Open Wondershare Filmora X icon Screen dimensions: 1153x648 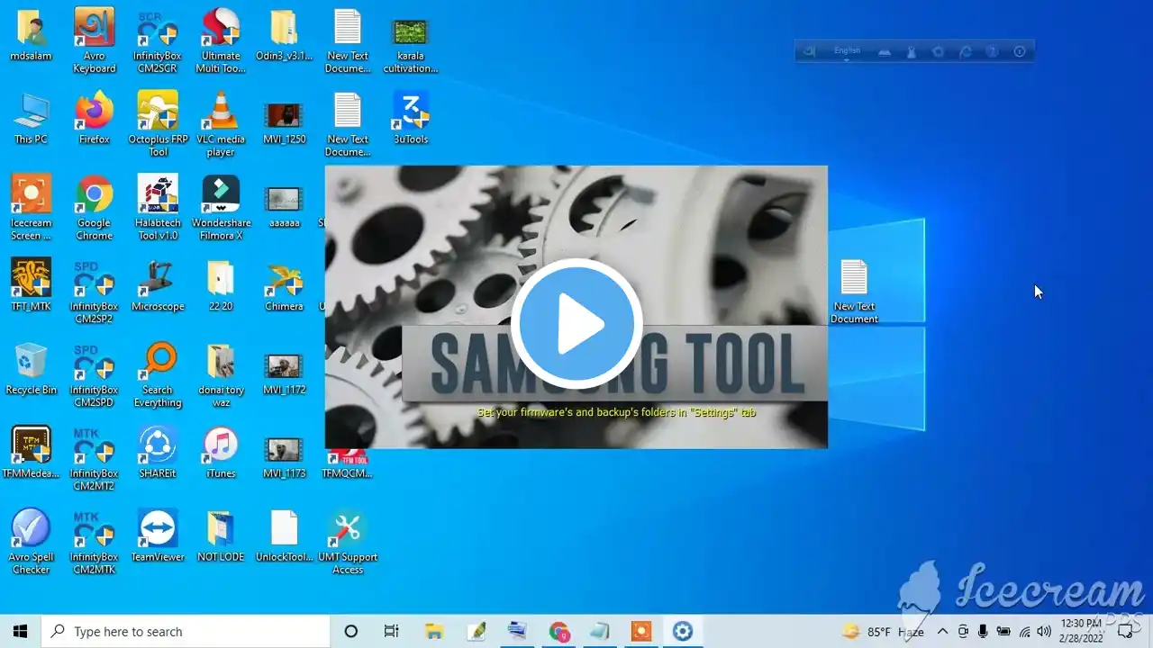tap(221, 208)
